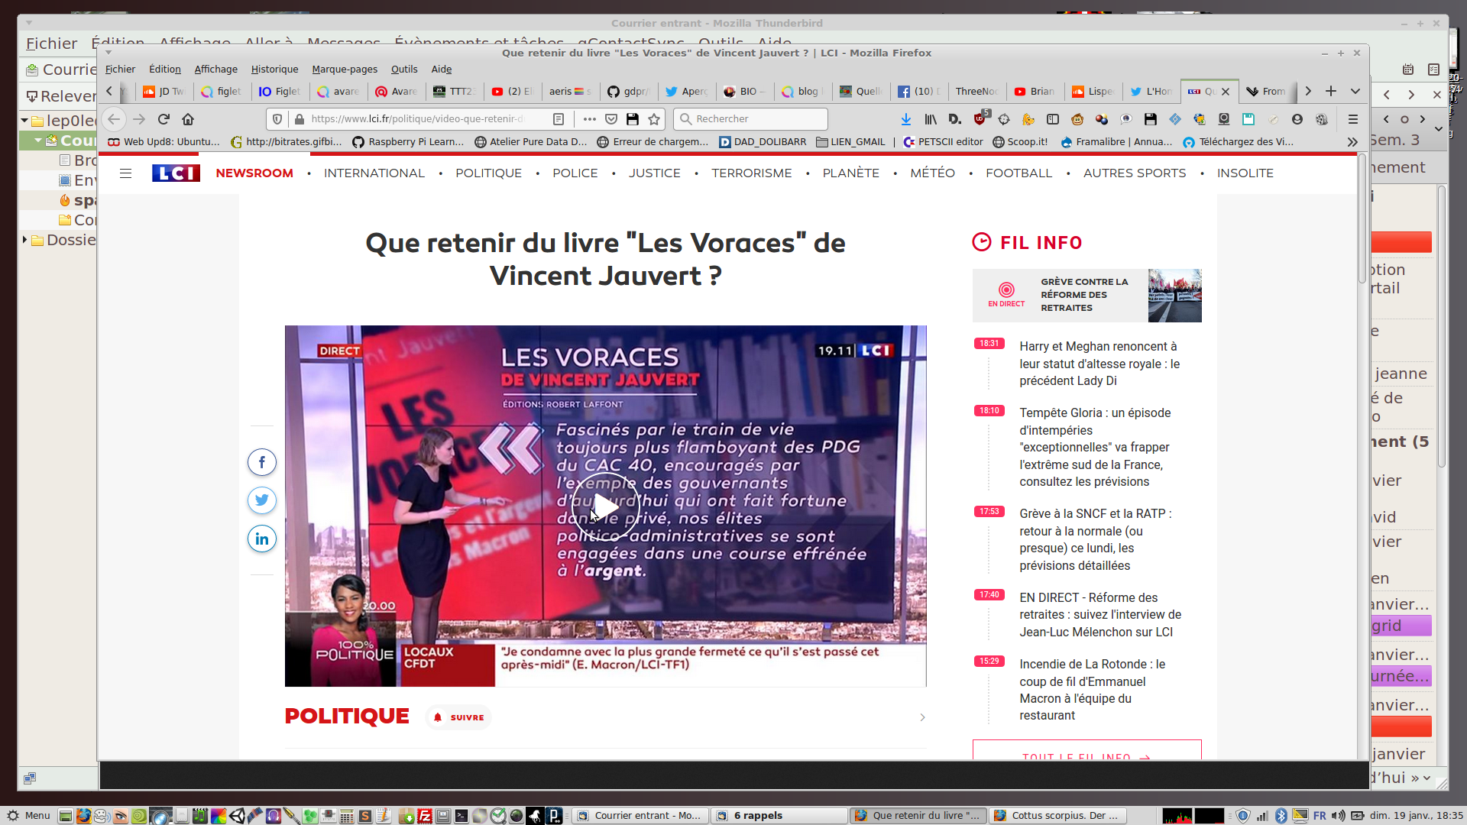Screen dimensions: 1467x825
Task: Go to the TERRORISME section
Action: (752, 173)
